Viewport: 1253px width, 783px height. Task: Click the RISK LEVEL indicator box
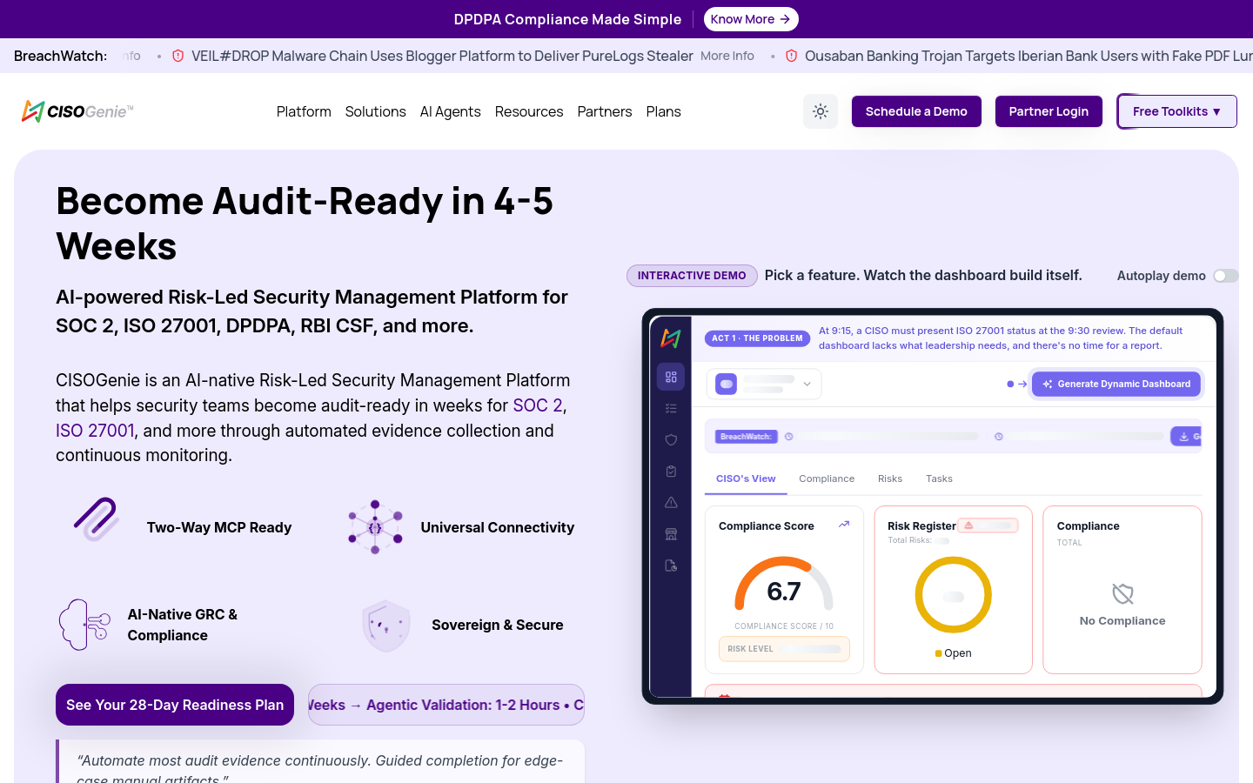784,649
